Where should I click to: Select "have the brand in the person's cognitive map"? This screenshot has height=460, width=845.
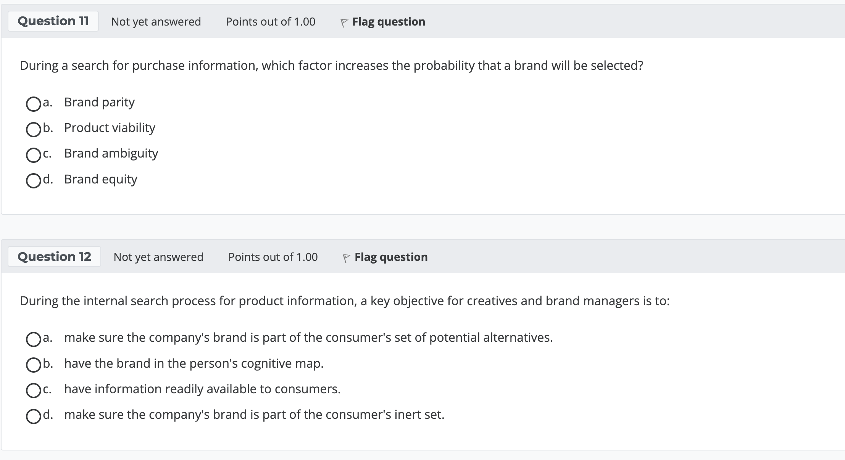(x=34, y=364)
